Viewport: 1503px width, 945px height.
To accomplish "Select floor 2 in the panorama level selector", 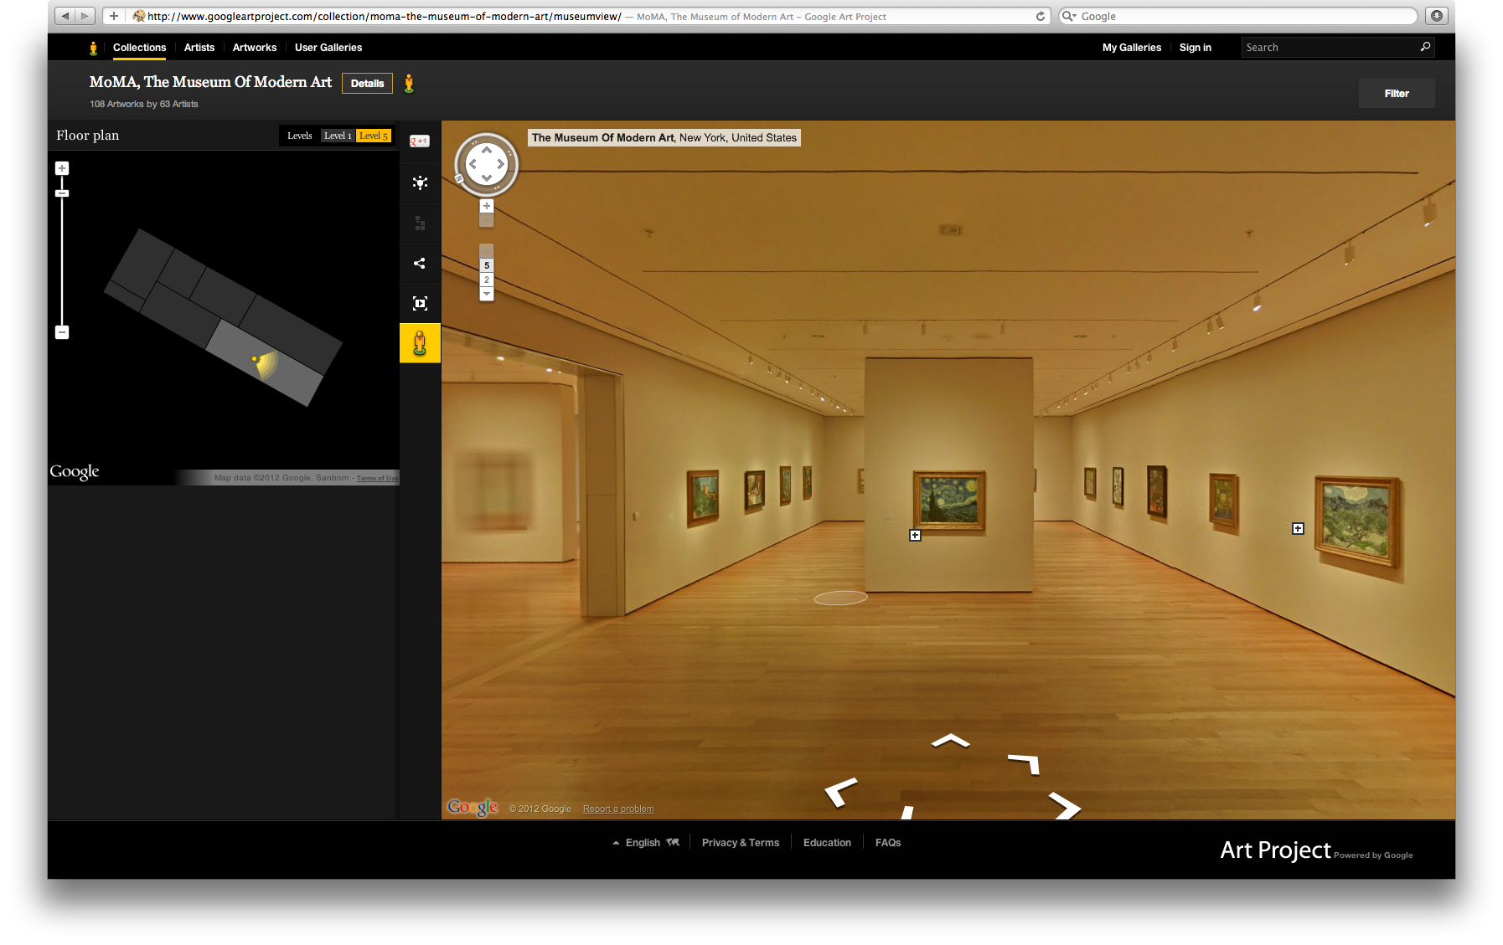I will click(487, 280).
